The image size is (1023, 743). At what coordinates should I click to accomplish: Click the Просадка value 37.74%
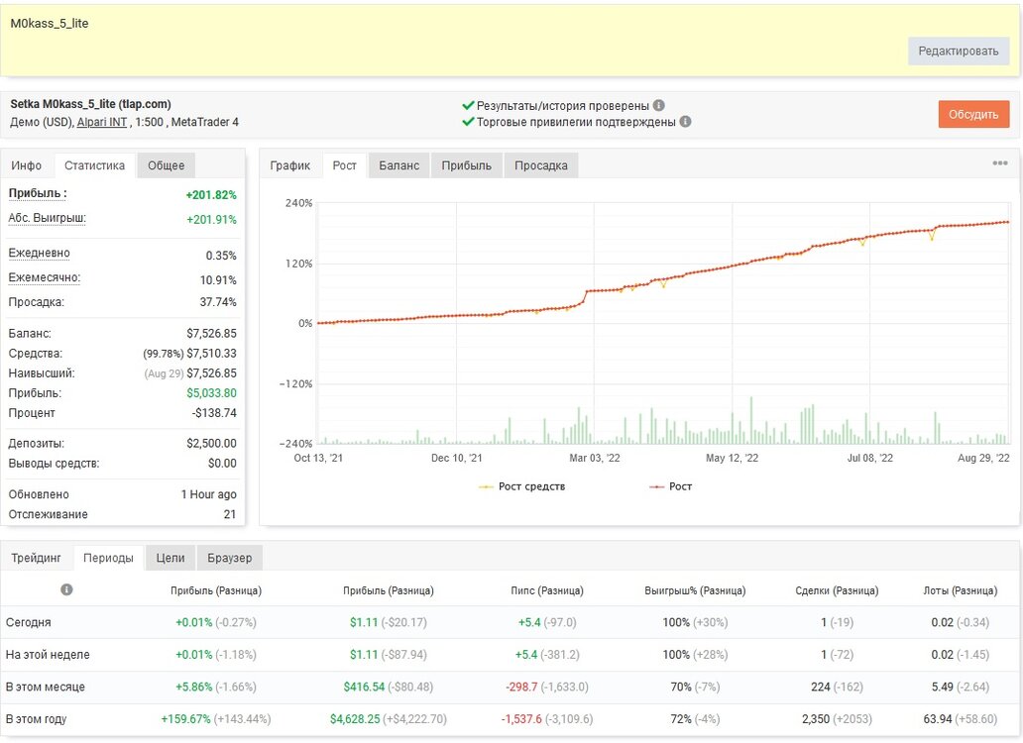pos(218,302)
